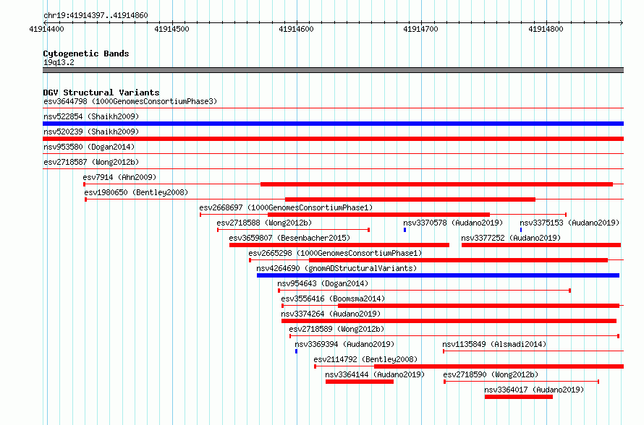Open esv2665298 1000GenomesConsortiumPhase1 label
Screen dimensions: 644x425
coord(335,253)
